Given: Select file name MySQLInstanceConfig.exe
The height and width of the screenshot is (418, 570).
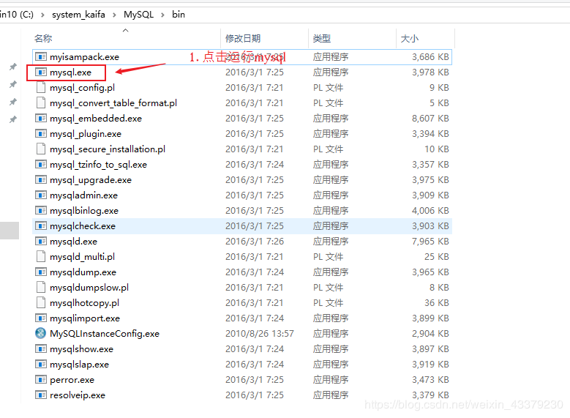Looking at the screenshot, I should tap(105, 334).
